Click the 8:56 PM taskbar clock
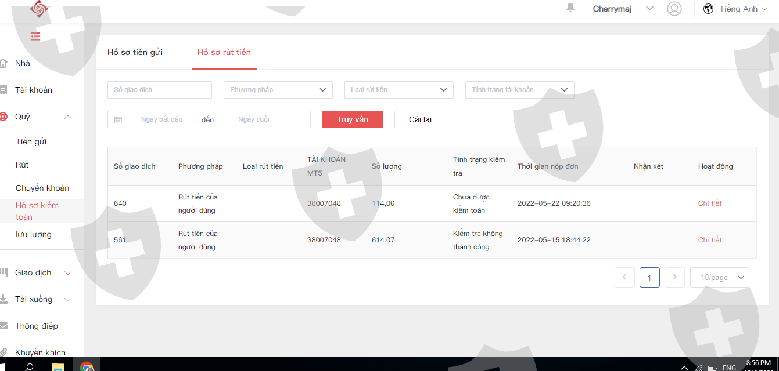Image resolution: width=779 pixels, height=371 pixels. 758,363
